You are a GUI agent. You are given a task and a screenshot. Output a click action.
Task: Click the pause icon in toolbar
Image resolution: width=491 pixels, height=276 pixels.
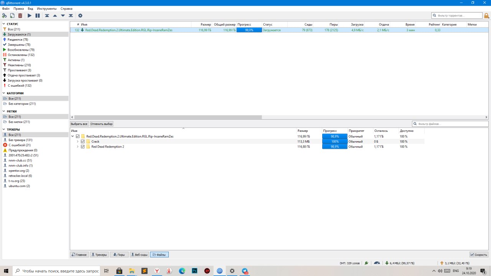(x=38, y=16)
